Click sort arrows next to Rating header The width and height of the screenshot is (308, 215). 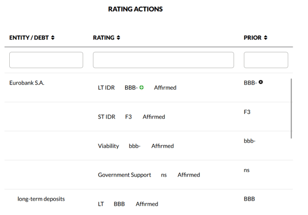pos(119,38)
